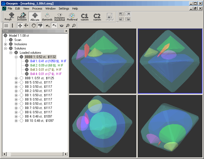Select the Rough toolbar icon
Screen dimensions: 204x159
8,16
